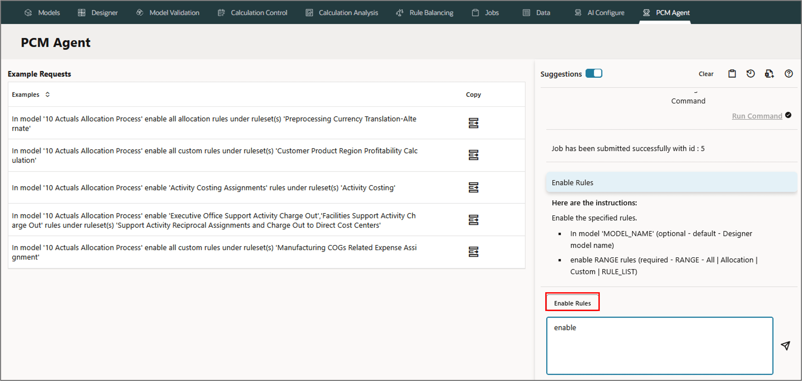Click the Run Command link
The height and width of the screenshot is (381, 802).
pos(756,116)
